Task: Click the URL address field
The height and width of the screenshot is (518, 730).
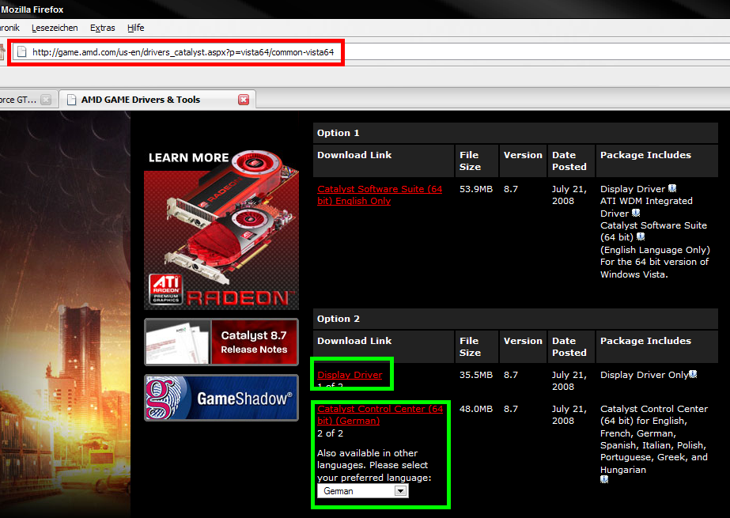Action: click(373, 52)
